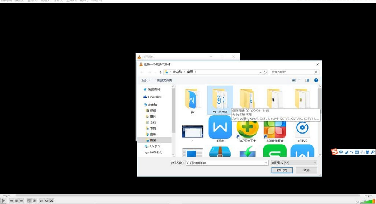The height and width of the screenshot is (204, 376).
Task: Click 桌面 in the address breadcrumb
Action: pyautogui.click(x=190, y=72)
